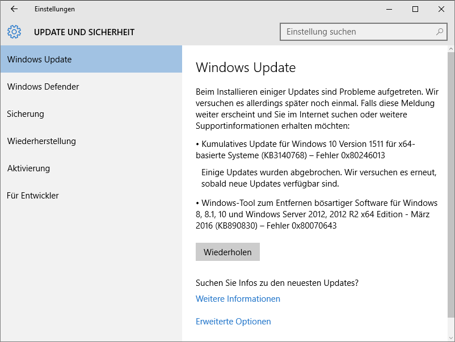Click the KB3140768 error text

click(305, 149)
